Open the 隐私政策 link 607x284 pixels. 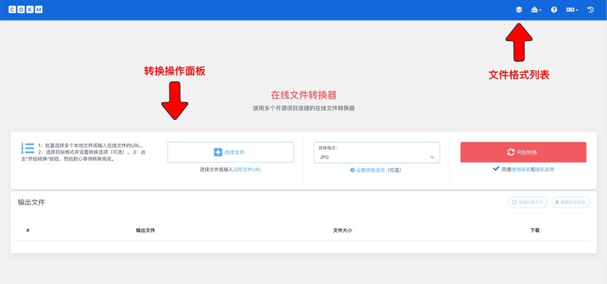(544, 170)
